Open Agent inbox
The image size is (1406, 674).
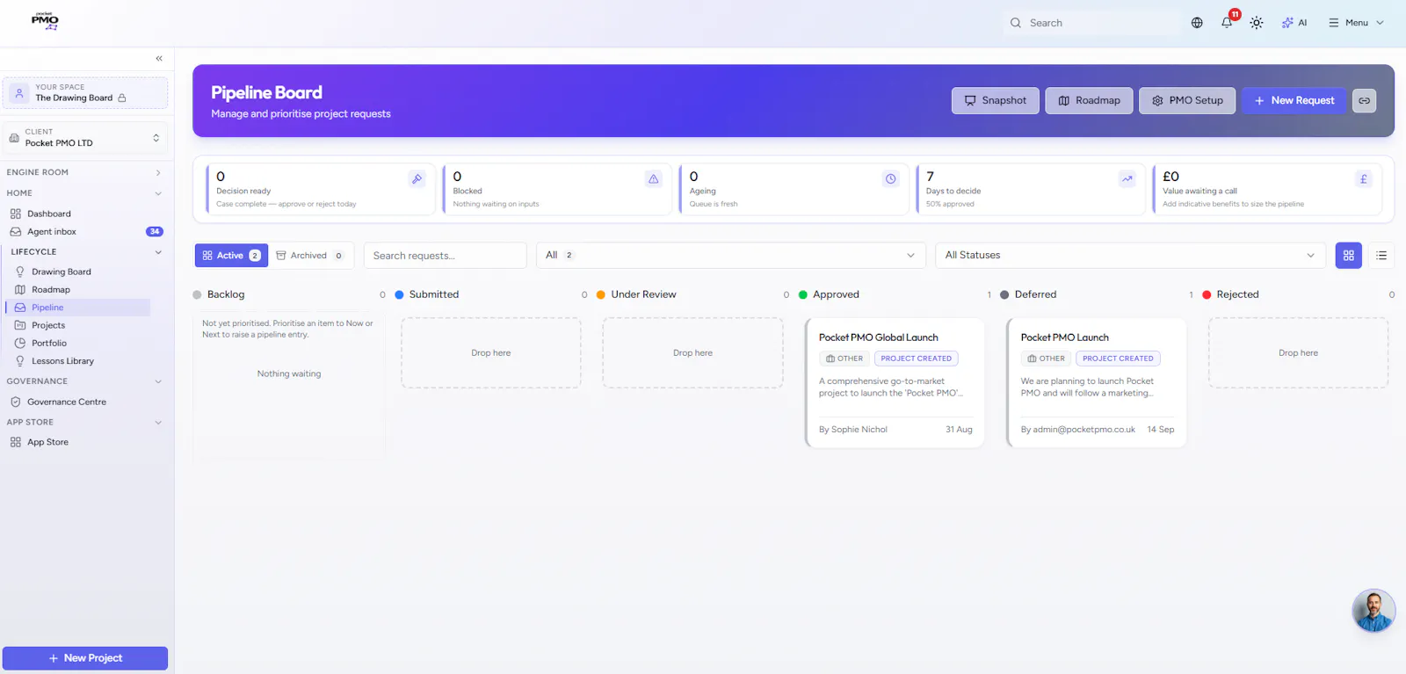52,232
